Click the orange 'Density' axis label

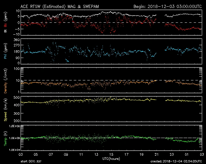pyautogui.click(x=5, y=88)
